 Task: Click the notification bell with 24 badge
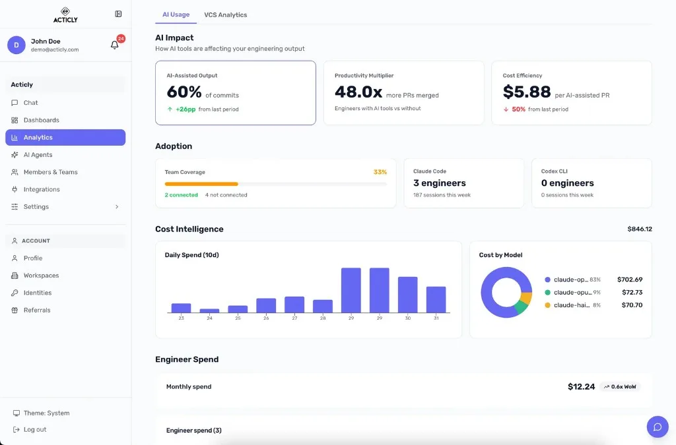[113, 45]
